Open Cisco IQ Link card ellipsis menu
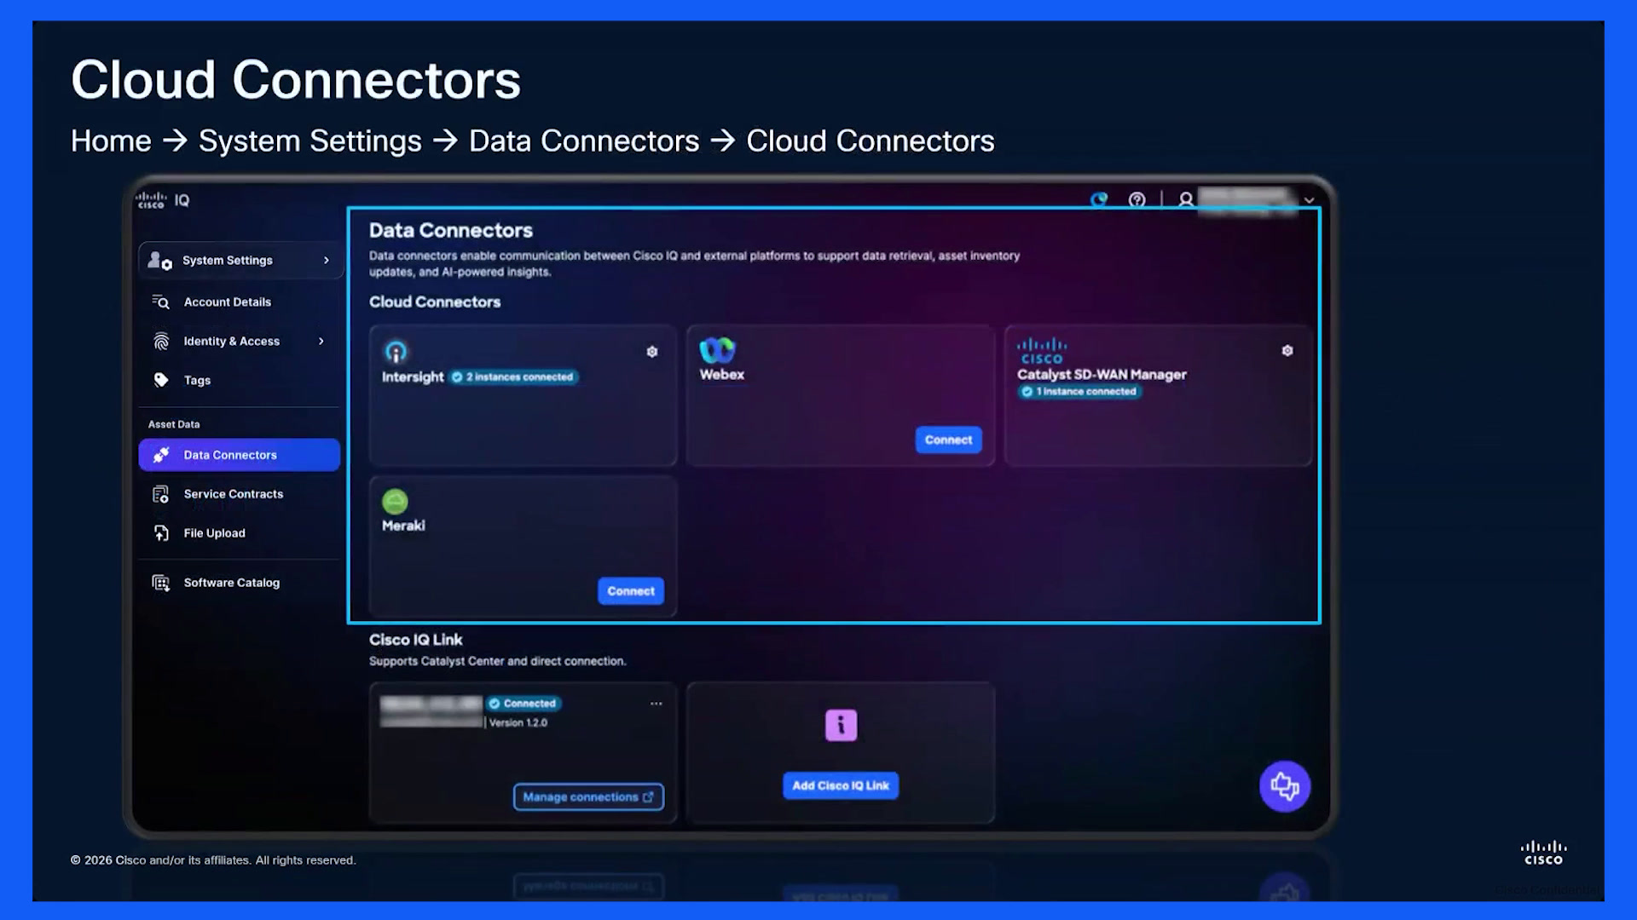This screenshot has width=1637, height=920. 656,704
